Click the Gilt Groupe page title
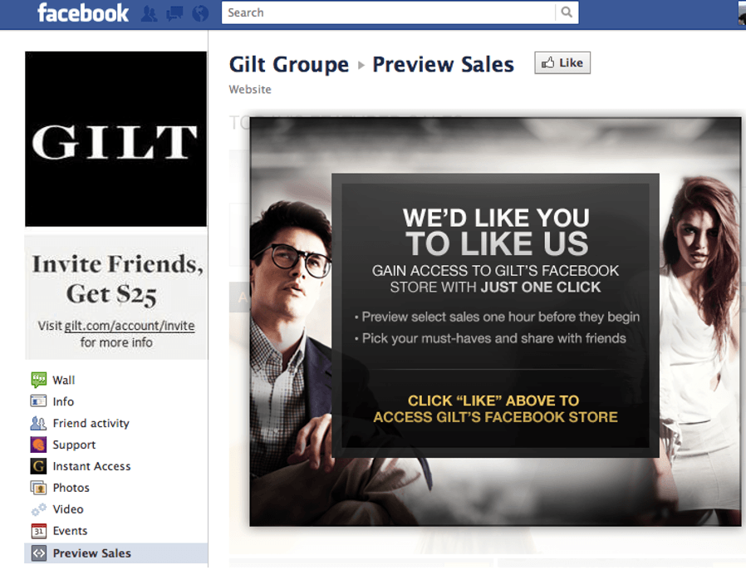746x570 pixels. 289,64
